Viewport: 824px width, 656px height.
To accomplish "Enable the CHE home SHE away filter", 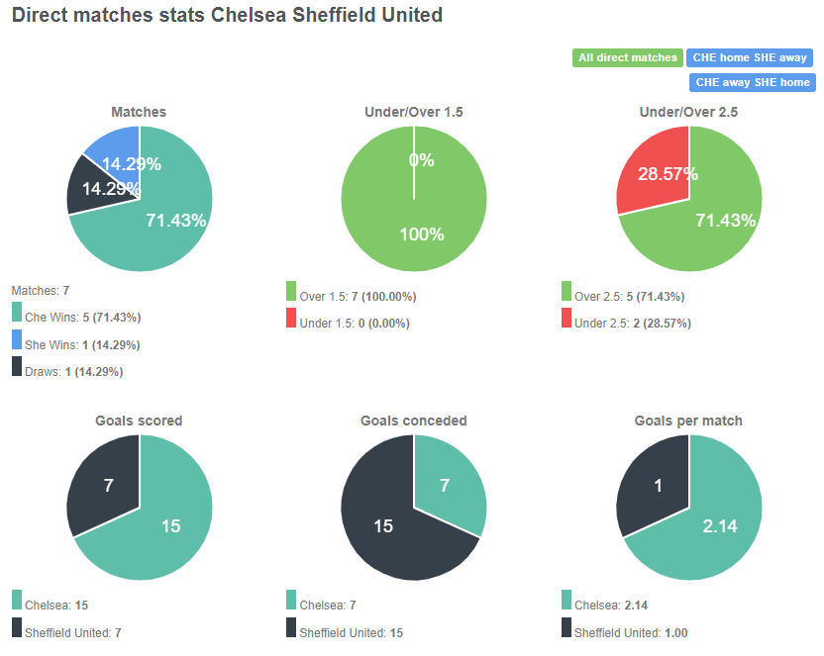I will (750, 57).
